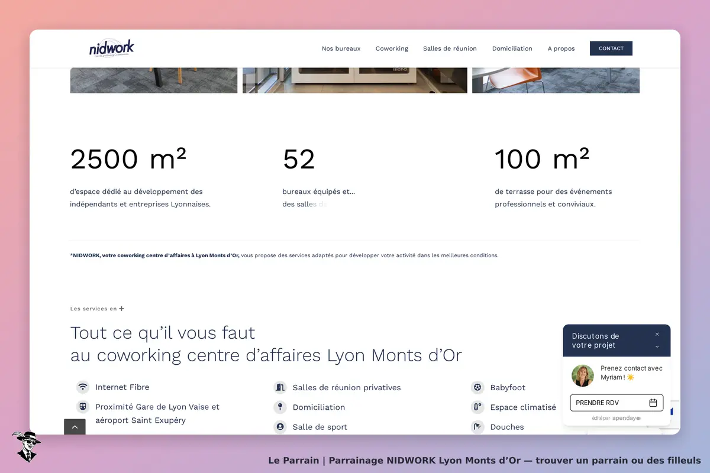Click the '2500 m²' statistic
710x473 pixels.
coord(128,159)
